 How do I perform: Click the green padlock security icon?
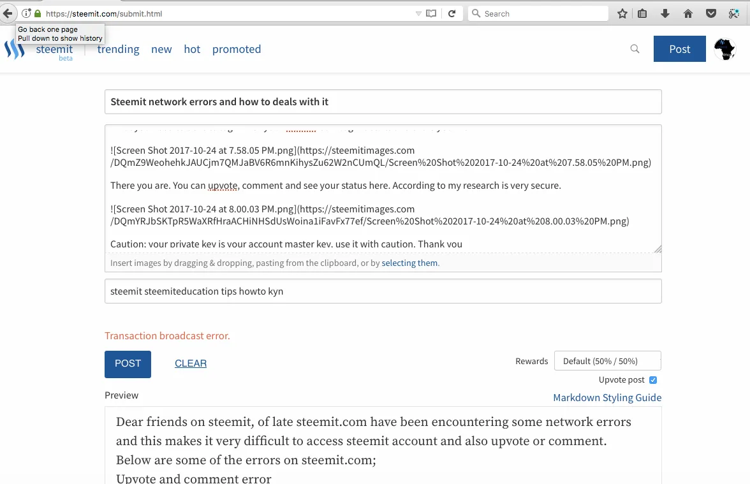coord(38,13)
